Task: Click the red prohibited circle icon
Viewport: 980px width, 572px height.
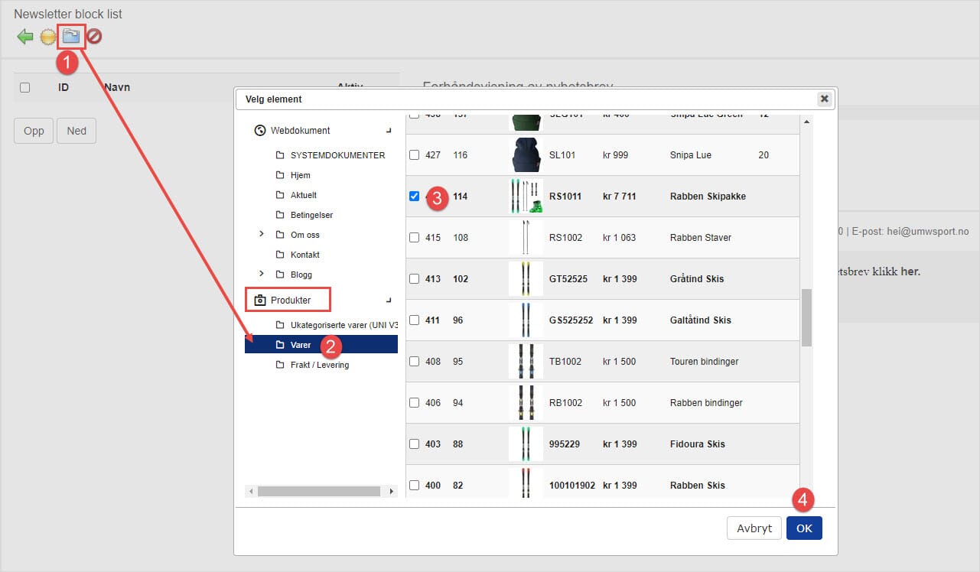Action: [x=94, y=36]
